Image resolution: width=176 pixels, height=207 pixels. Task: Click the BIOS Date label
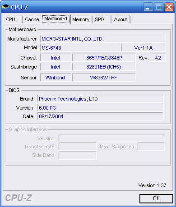pos(28,116)
